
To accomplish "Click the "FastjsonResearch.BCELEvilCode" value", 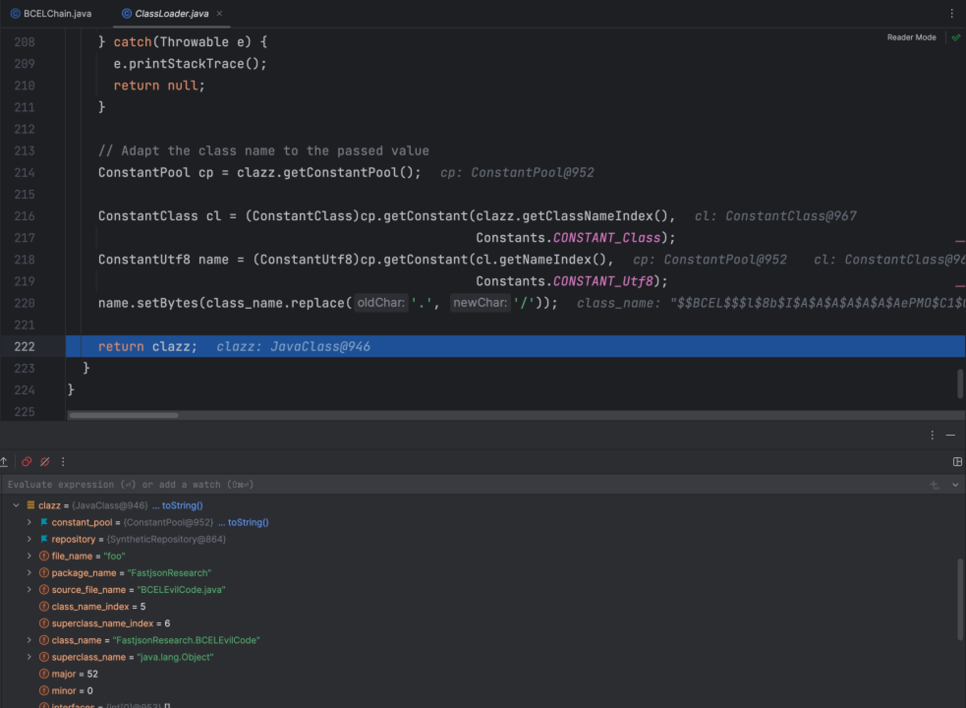I will click(x=186, y=640).
